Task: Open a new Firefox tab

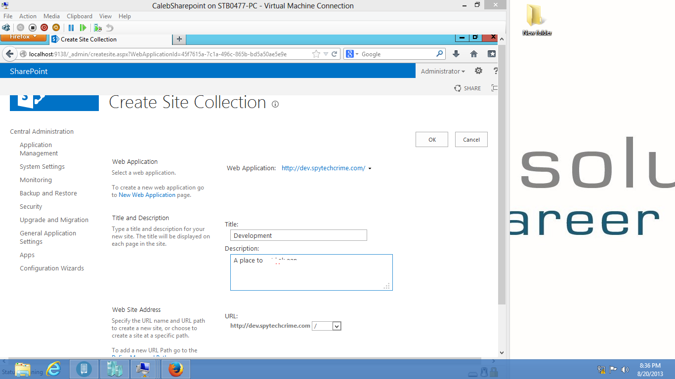Action: pyautogui.click(x=179, y=39)
